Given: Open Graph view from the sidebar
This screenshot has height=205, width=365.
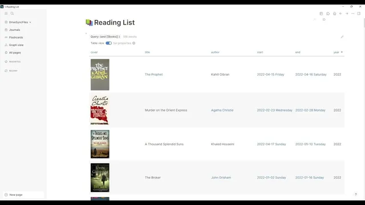Looking at the screenshot, I should click(16, 45).
